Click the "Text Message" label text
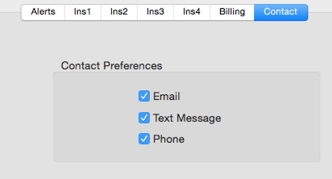 [x=187, y=118]
